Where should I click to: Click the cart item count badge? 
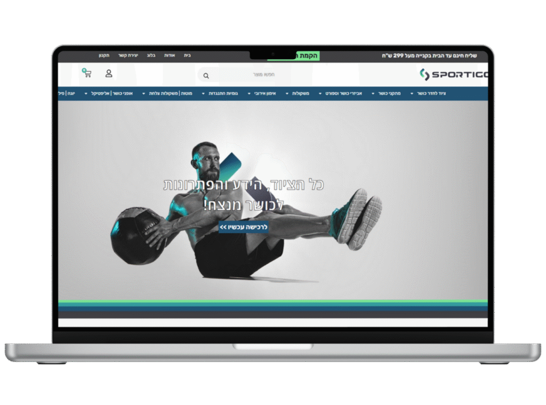84,70
